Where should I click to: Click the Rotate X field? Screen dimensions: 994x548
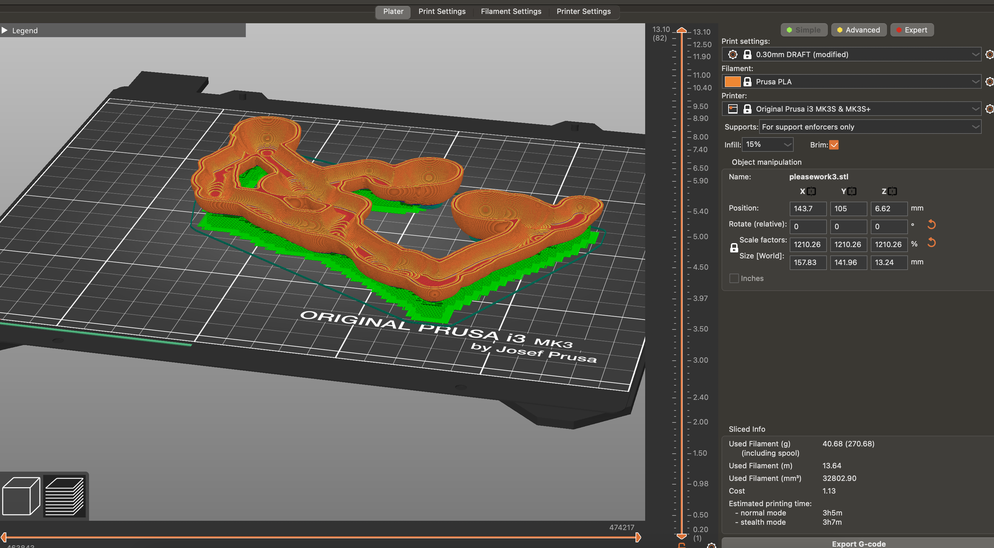tap(808, 227)
